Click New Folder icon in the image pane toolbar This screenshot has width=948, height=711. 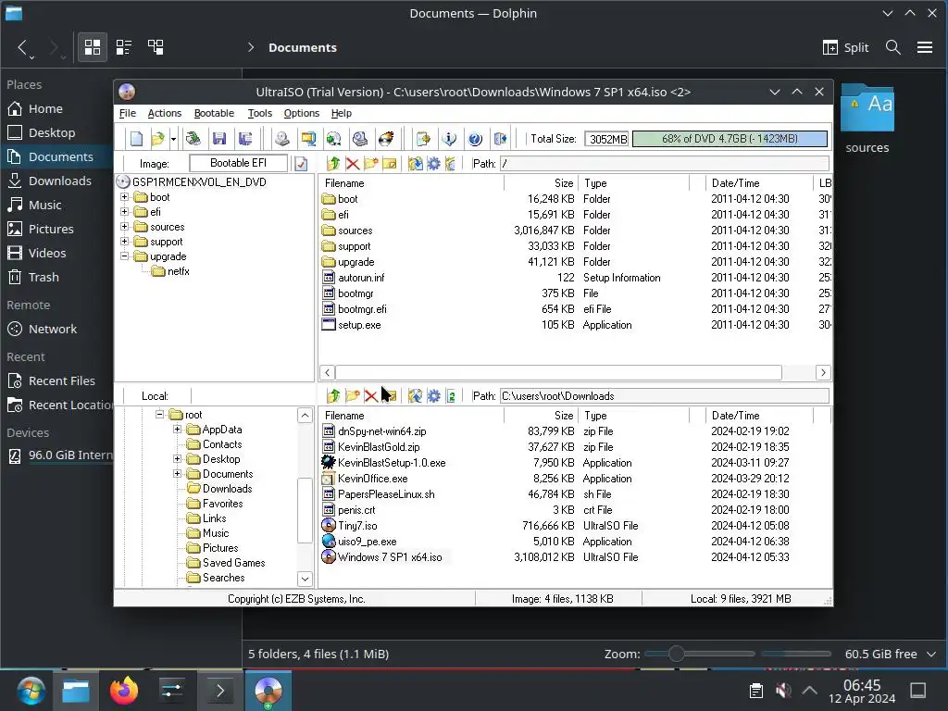[x=370, y=163]
